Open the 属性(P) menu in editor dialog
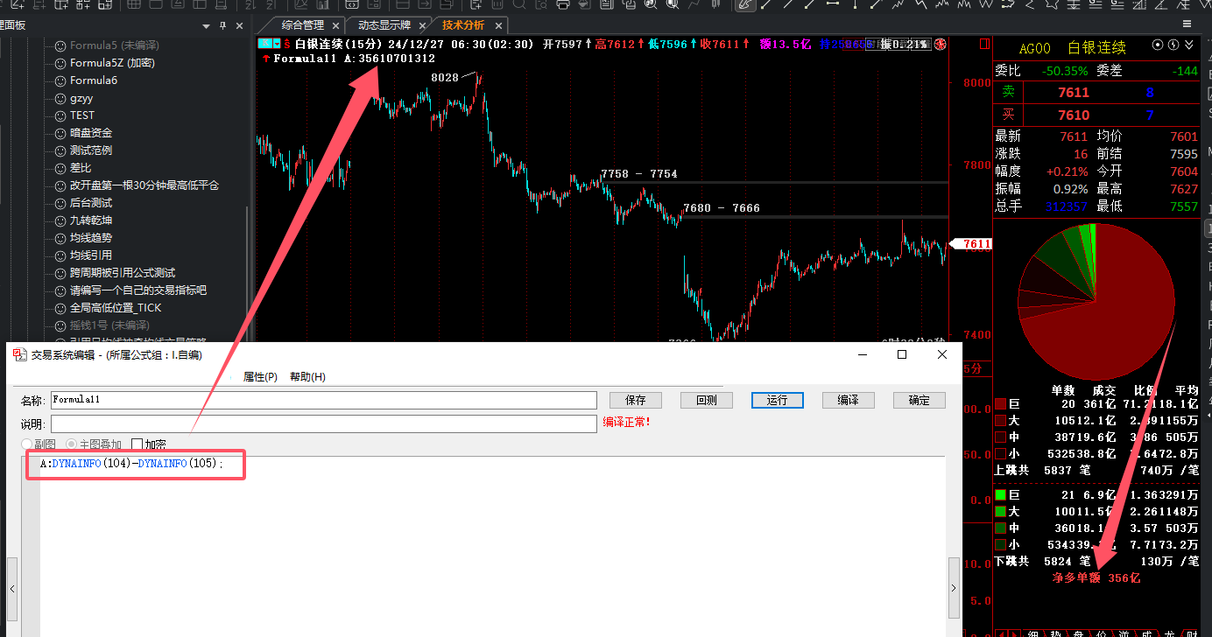This screenshot has height=637, width=1212. pyautogui.click(x=260, y=376)
